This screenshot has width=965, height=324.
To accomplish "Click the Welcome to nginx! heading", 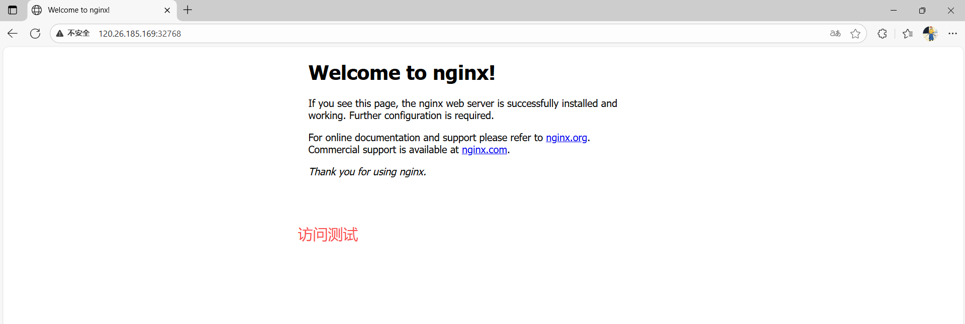I will [402, 73].
